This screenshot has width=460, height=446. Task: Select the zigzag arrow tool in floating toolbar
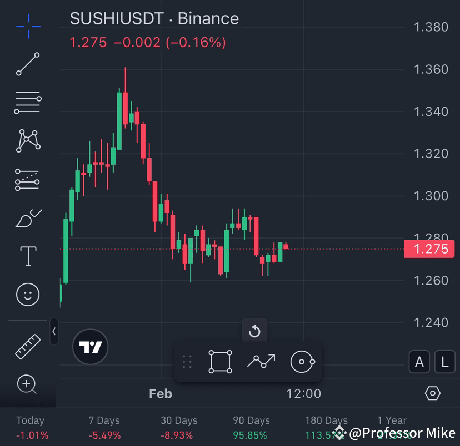coord(261,361)
